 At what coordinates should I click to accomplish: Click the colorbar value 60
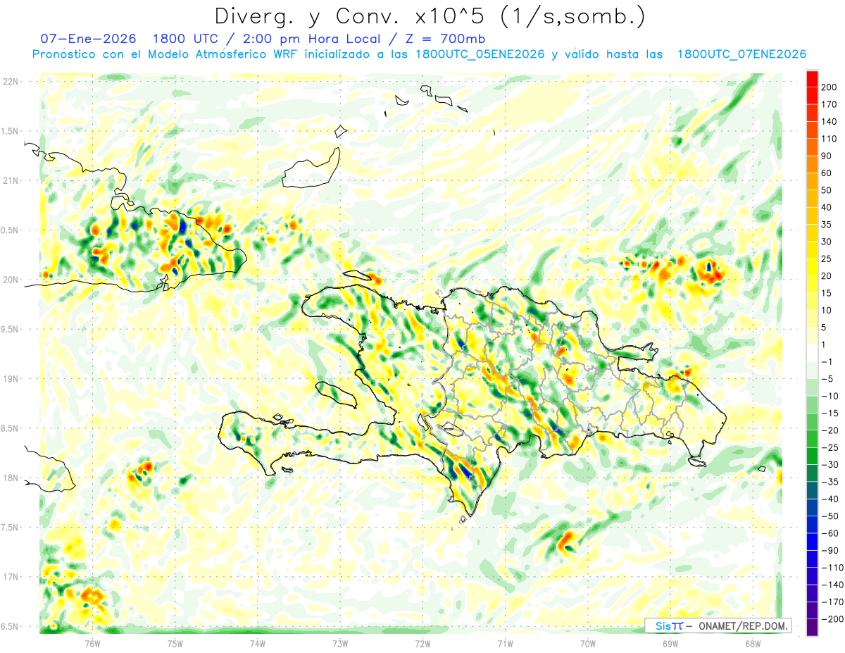(827, 173)
